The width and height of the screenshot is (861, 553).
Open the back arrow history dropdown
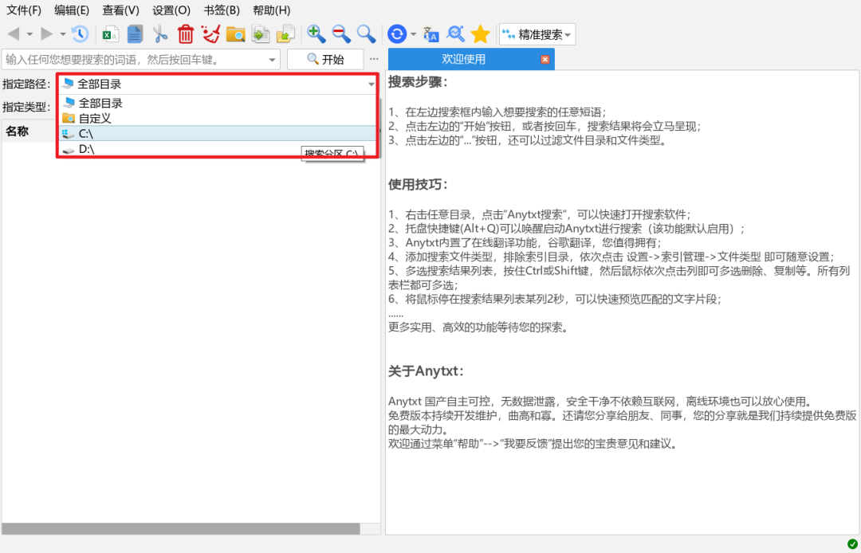pos(29,34)
